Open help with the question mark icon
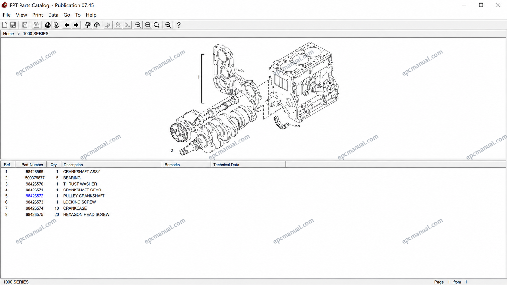 179,25
